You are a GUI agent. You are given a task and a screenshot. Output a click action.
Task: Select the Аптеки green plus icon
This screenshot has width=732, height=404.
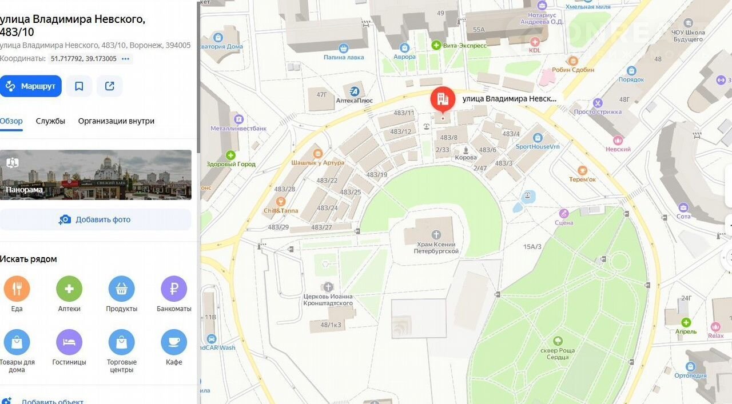pos(69,289)
